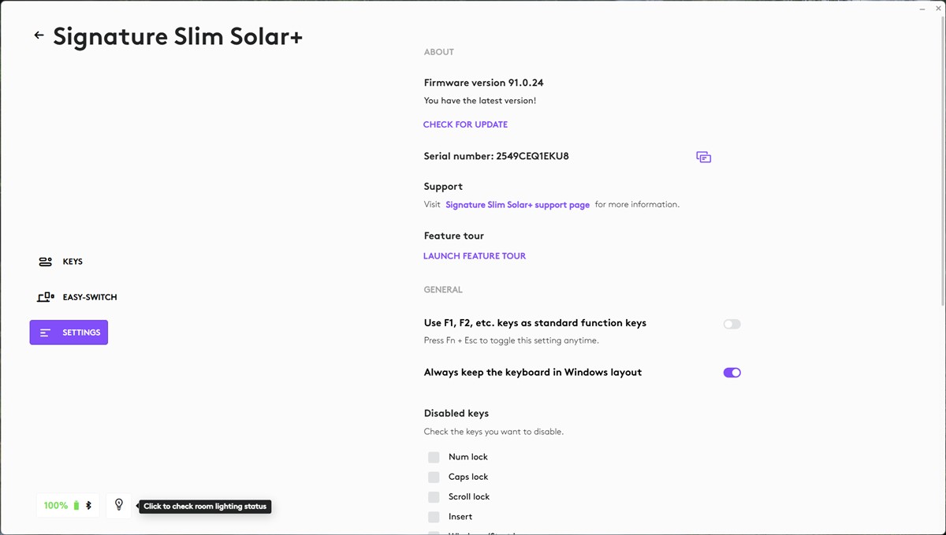This screenshot has height=535, width=946.
Task: Open Signature Slim Solar+ support page link
Action: [517, 205]
